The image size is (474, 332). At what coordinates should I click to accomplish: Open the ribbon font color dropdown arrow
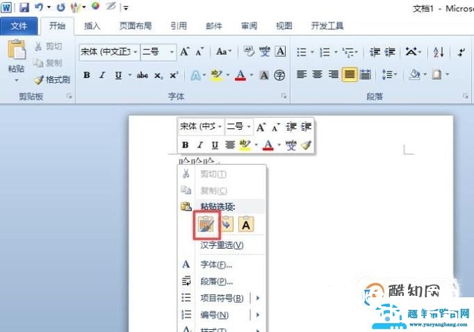251,75
